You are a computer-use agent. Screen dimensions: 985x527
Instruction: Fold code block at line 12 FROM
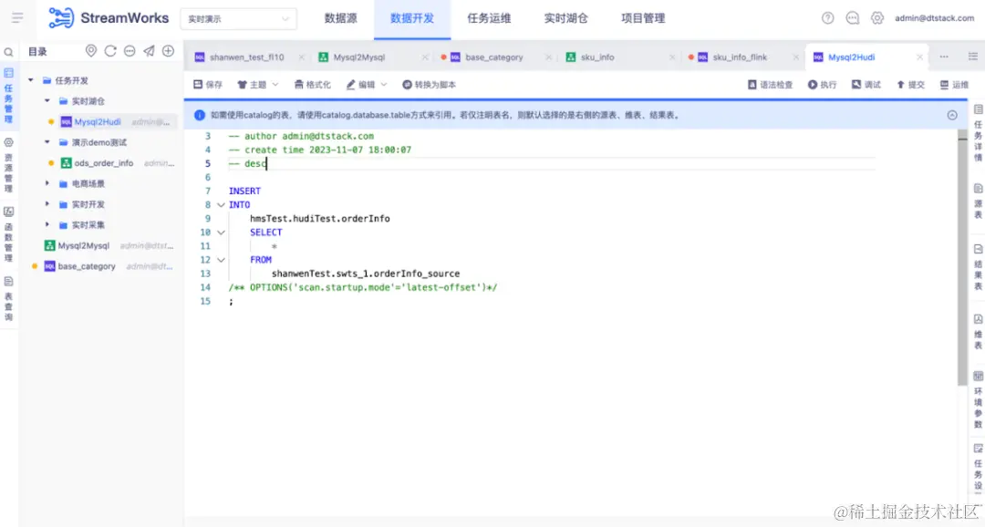(221, 260)
